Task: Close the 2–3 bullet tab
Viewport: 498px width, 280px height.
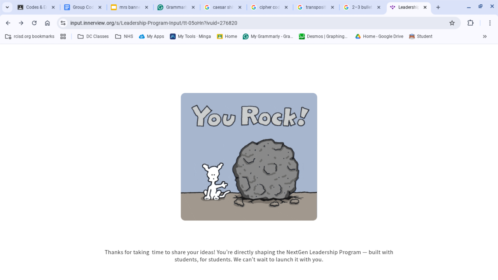Action: tap(379, 7)
